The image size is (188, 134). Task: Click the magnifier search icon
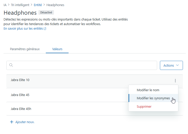coord(11,65)
